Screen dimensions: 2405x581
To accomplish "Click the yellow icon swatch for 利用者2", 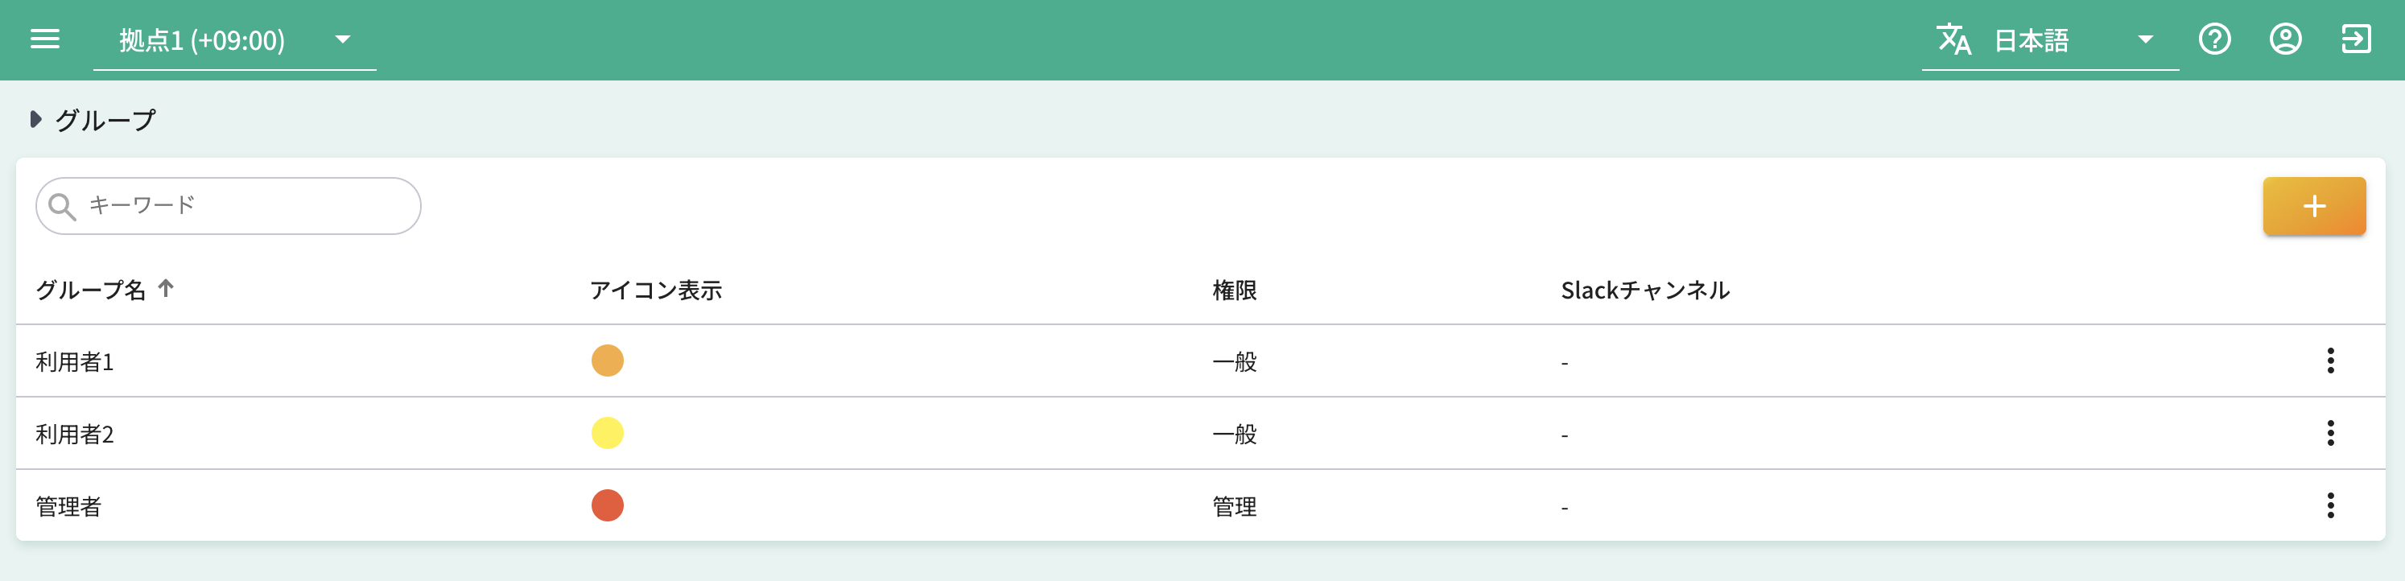I will [607, 434].
